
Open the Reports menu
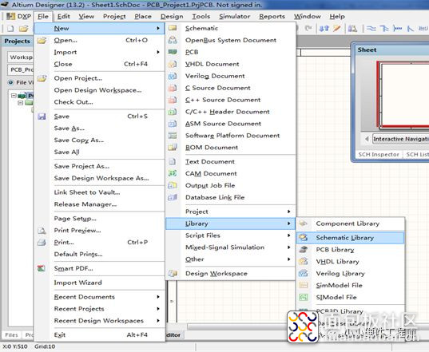tap(272, 17)
